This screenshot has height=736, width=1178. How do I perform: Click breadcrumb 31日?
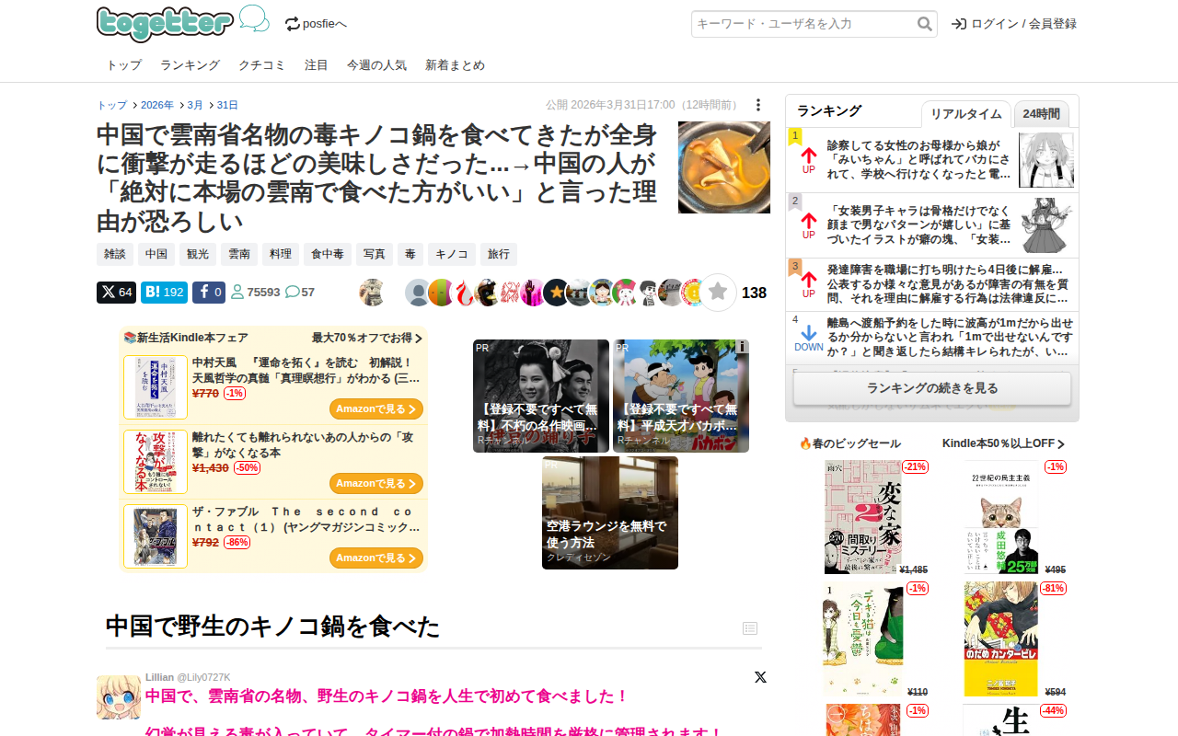[x=227, y=105]
